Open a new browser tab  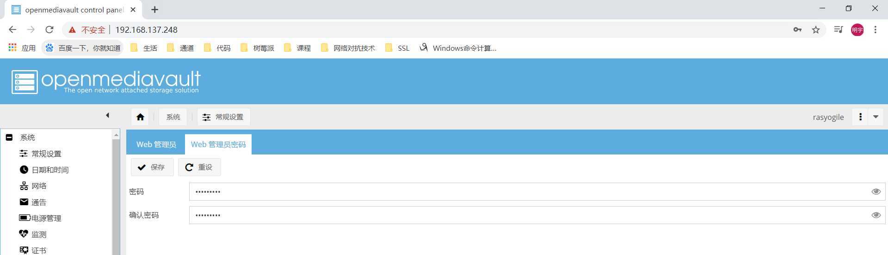[154, 10]
